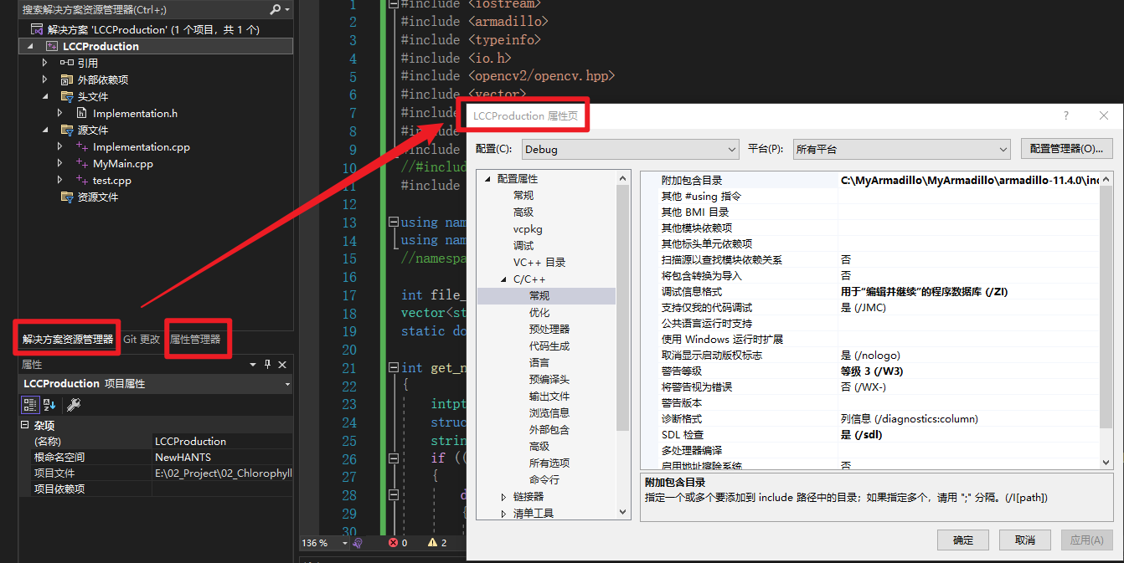
Task: Click the 外部依赖项 folder icon
Action: click(67, 79)
